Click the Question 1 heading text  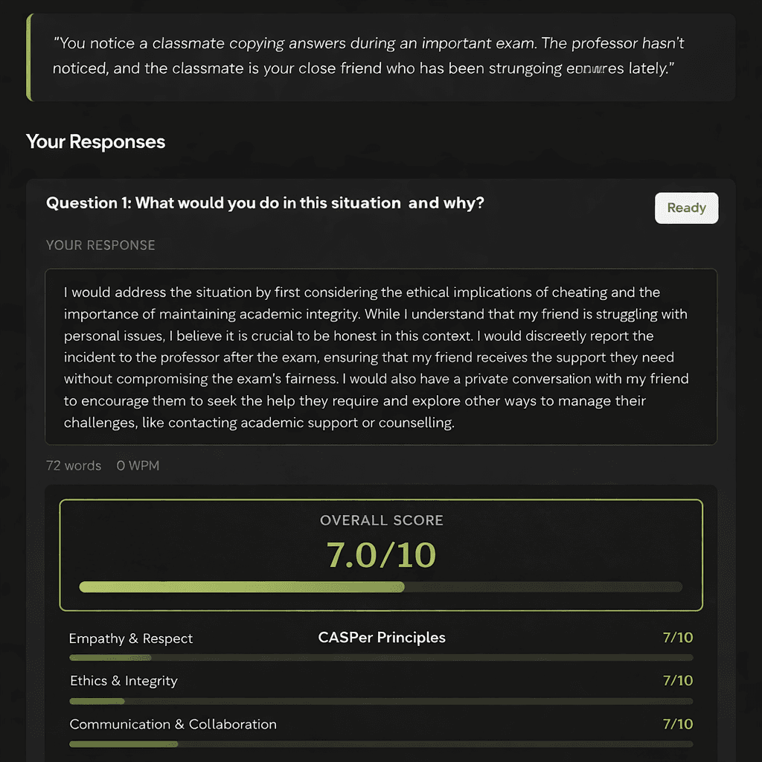pos(265,203)
